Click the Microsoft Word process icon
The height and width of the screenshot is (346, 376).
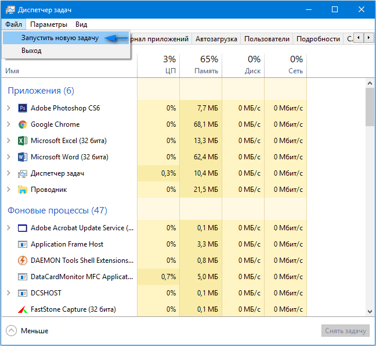point(23,157)
